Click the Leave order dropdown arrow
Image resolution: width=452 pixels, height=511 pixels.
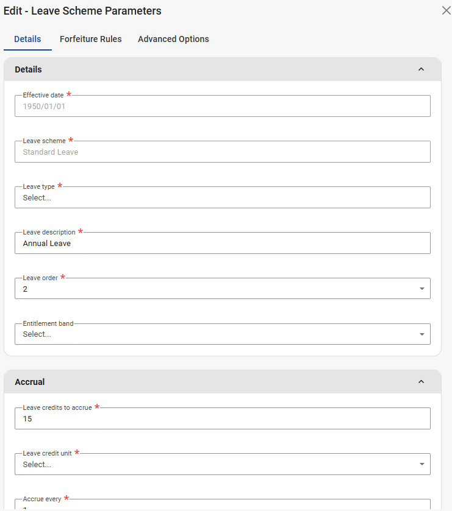[x=422, y=289]
